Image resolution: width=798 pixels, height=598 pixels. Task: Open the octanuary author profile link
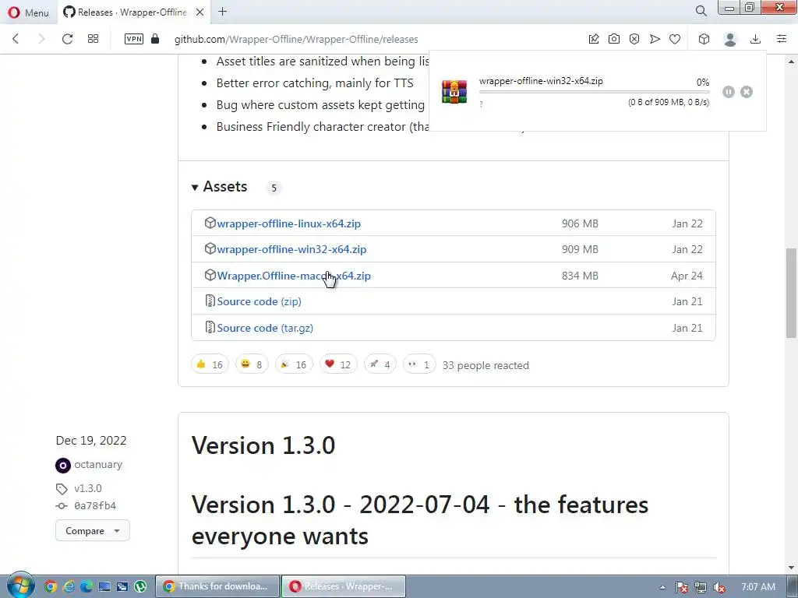point(98,464)
